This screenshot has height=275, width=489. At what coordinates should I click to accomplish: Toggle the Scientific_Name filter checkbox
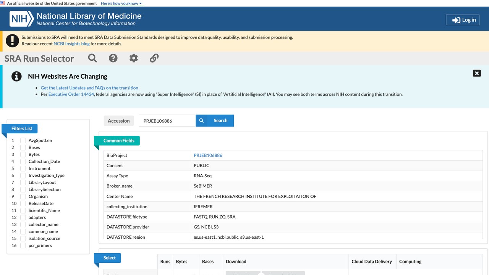(x=23, y=210)
